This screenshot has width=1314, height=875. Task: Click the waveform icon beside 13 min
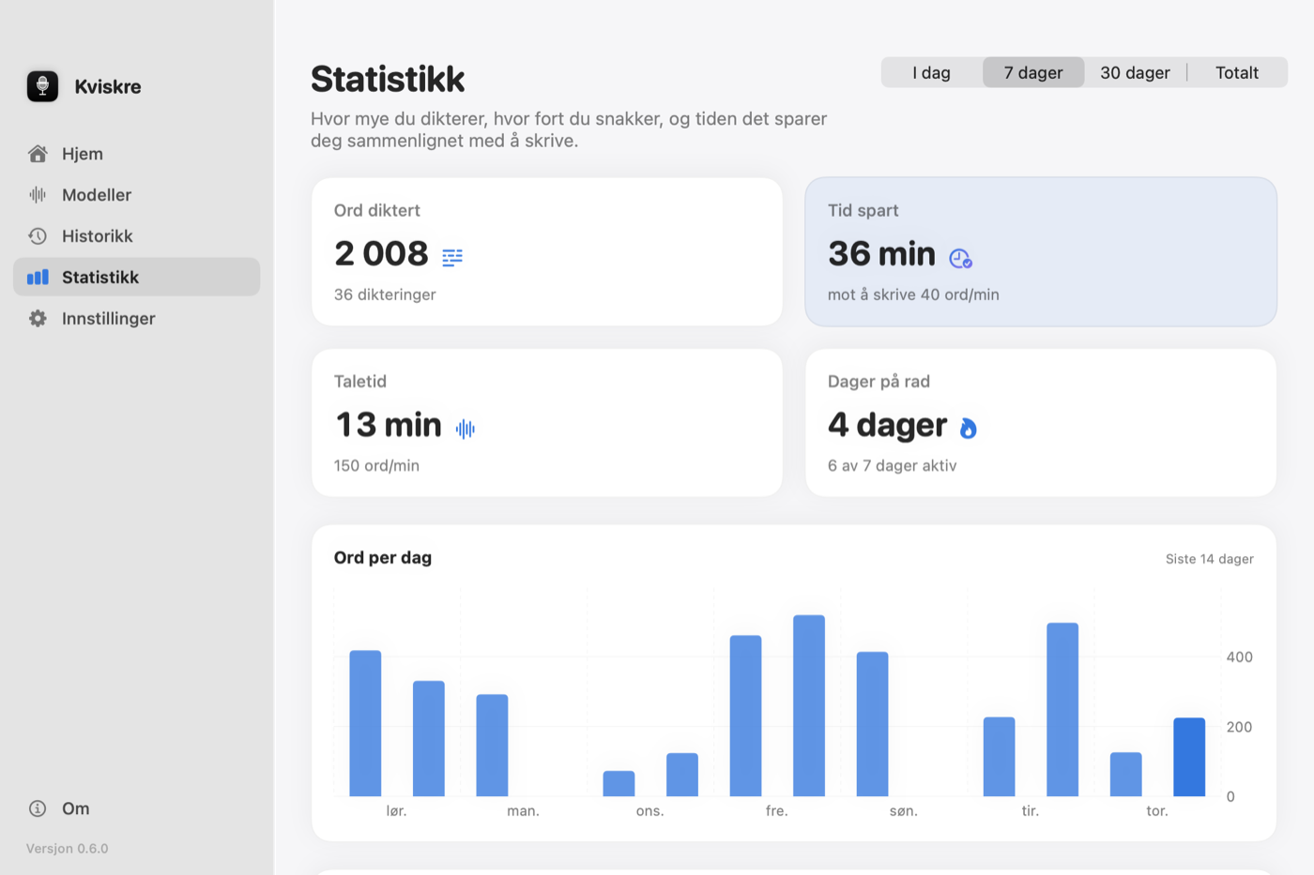[466, 429]
